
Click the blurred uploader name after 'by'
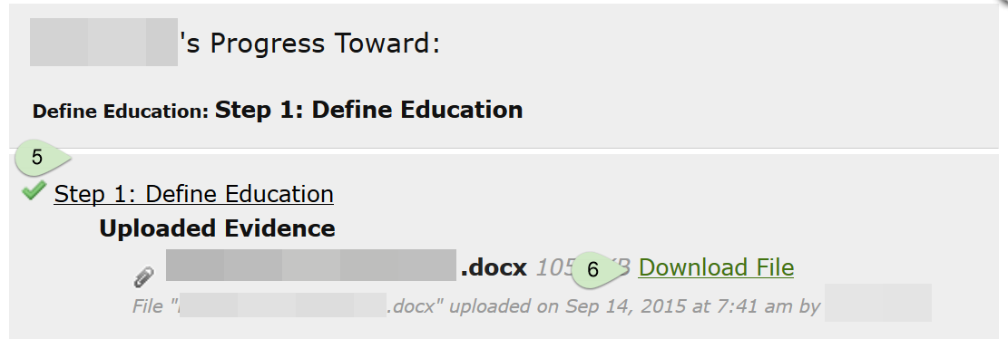point(878,303)
